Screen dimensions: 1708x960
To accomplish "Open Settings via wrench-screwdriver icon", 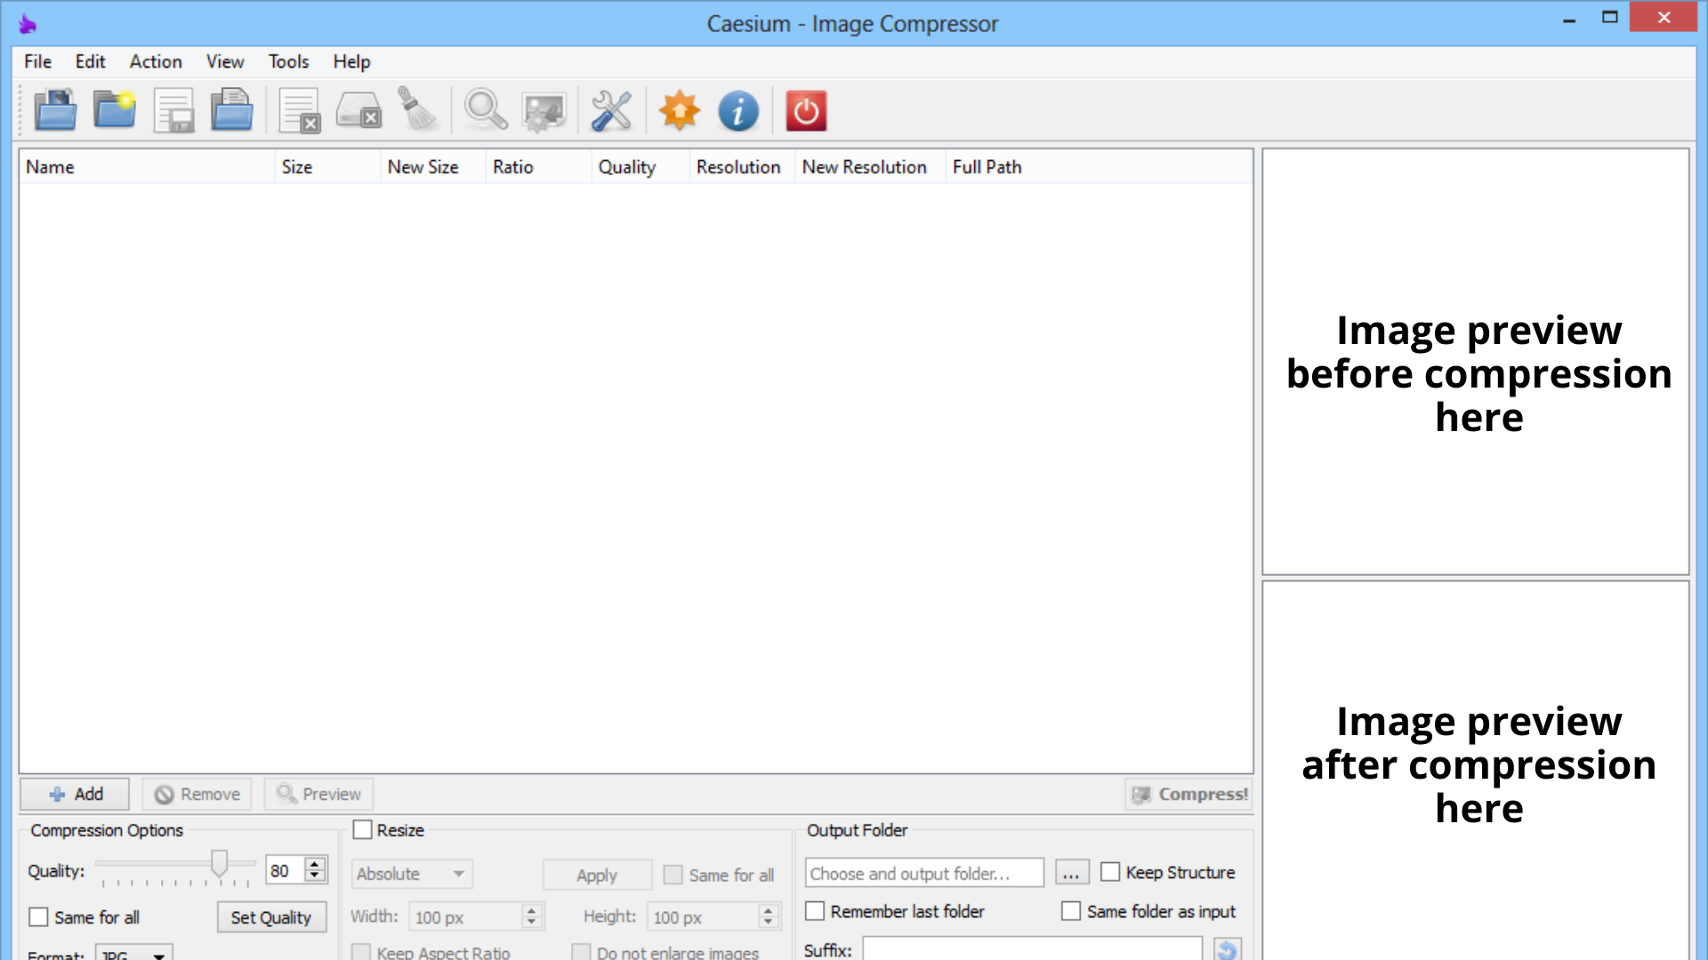I will tap(612, 111).
